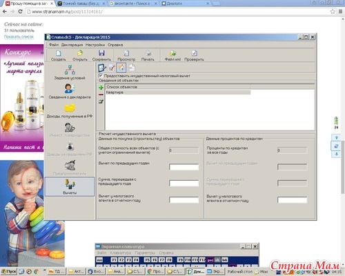This screenshot has height=276, width=345.
Task: Select the property deduction house icon tab
Action: click(x=121, y=68)
